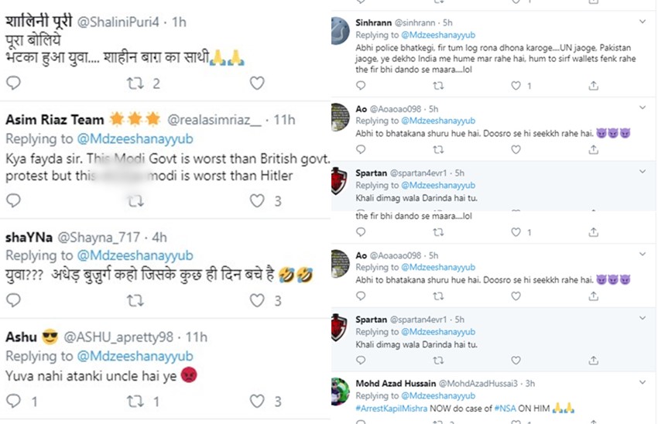View Mohd Azad Hussain's avatar

[x=341, y=390]
